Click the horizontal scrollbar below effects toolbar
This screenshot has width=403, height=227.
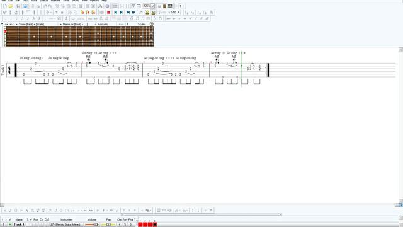coord(201,214)
